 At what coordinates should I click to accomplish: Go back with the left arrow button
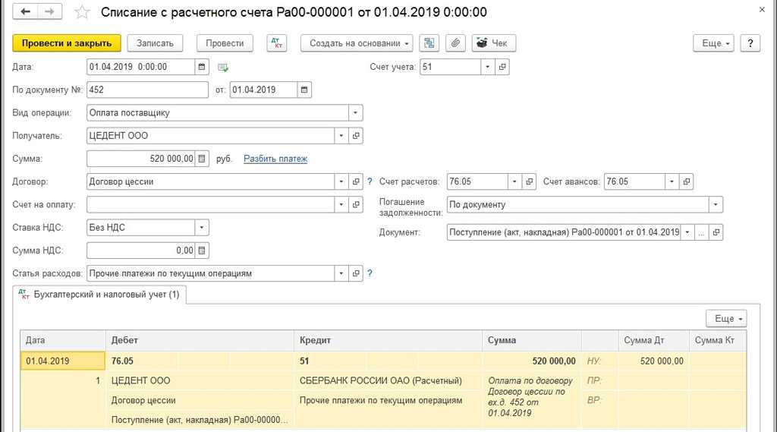(25, 11)
